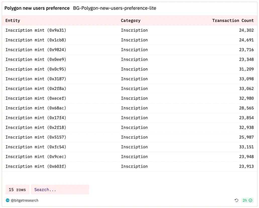259x208 pixels.
Task: Sort by the Transaction Count column header
Action: pyautogui.click(x=233, y=21)
